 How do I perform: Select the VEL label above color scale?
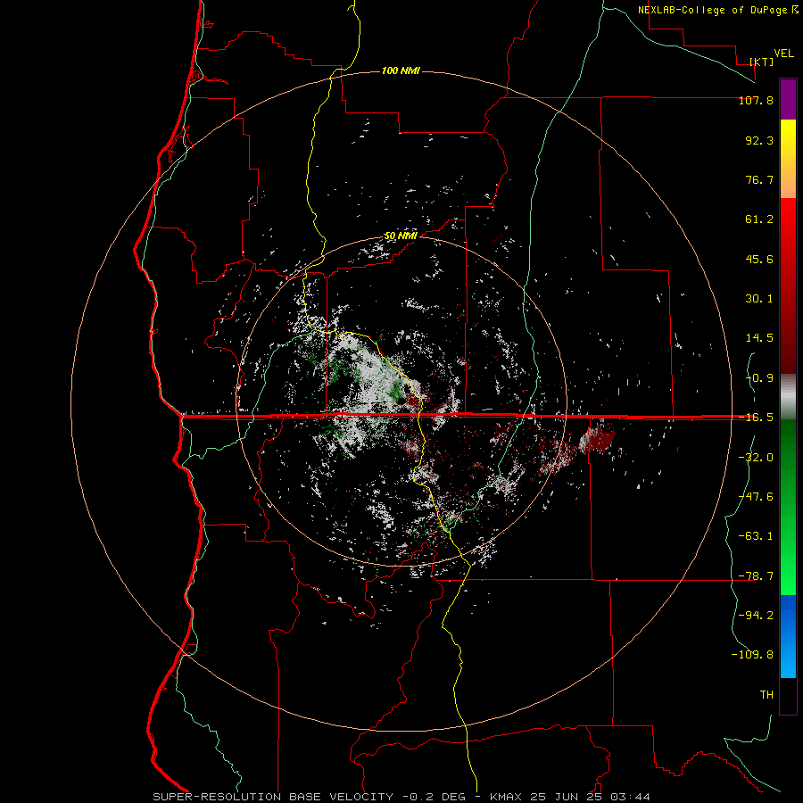[x=783, y=54]
